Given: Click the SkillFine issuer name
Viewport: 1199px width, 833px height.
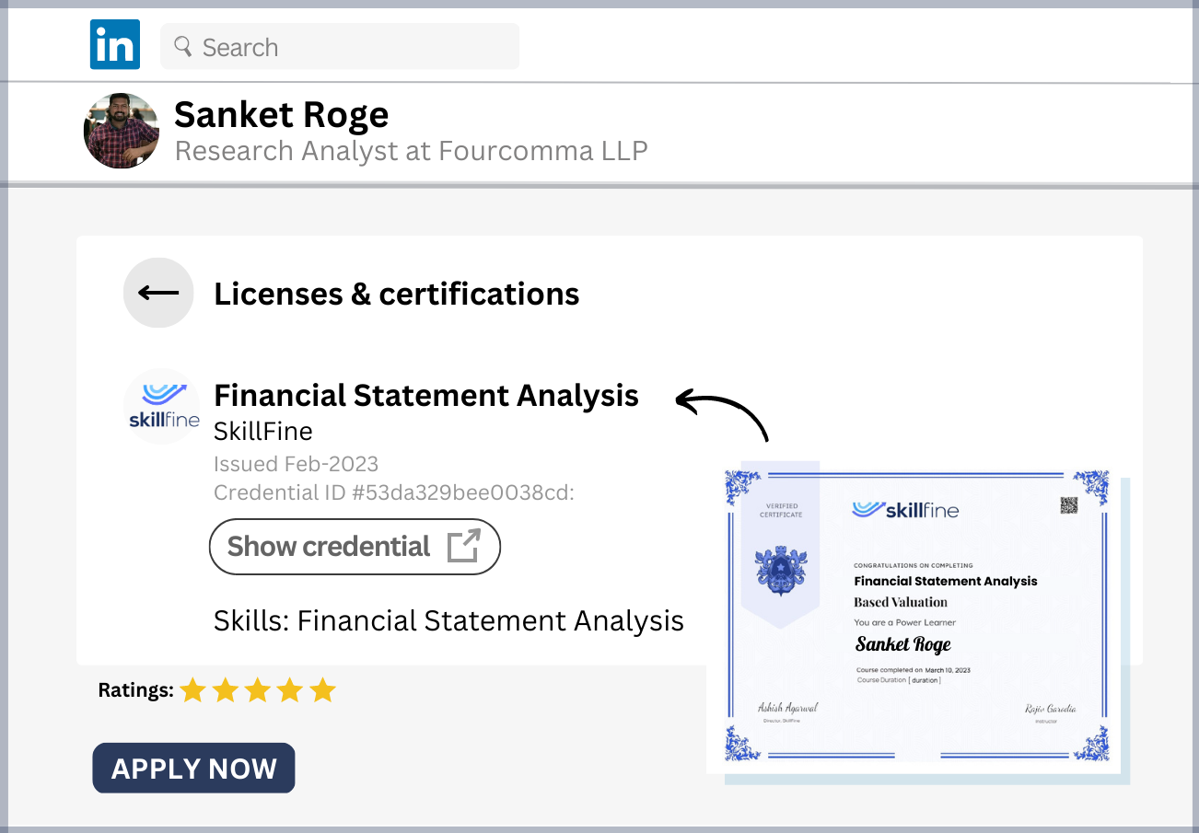Looking at the screenshot, I should 262,431.
